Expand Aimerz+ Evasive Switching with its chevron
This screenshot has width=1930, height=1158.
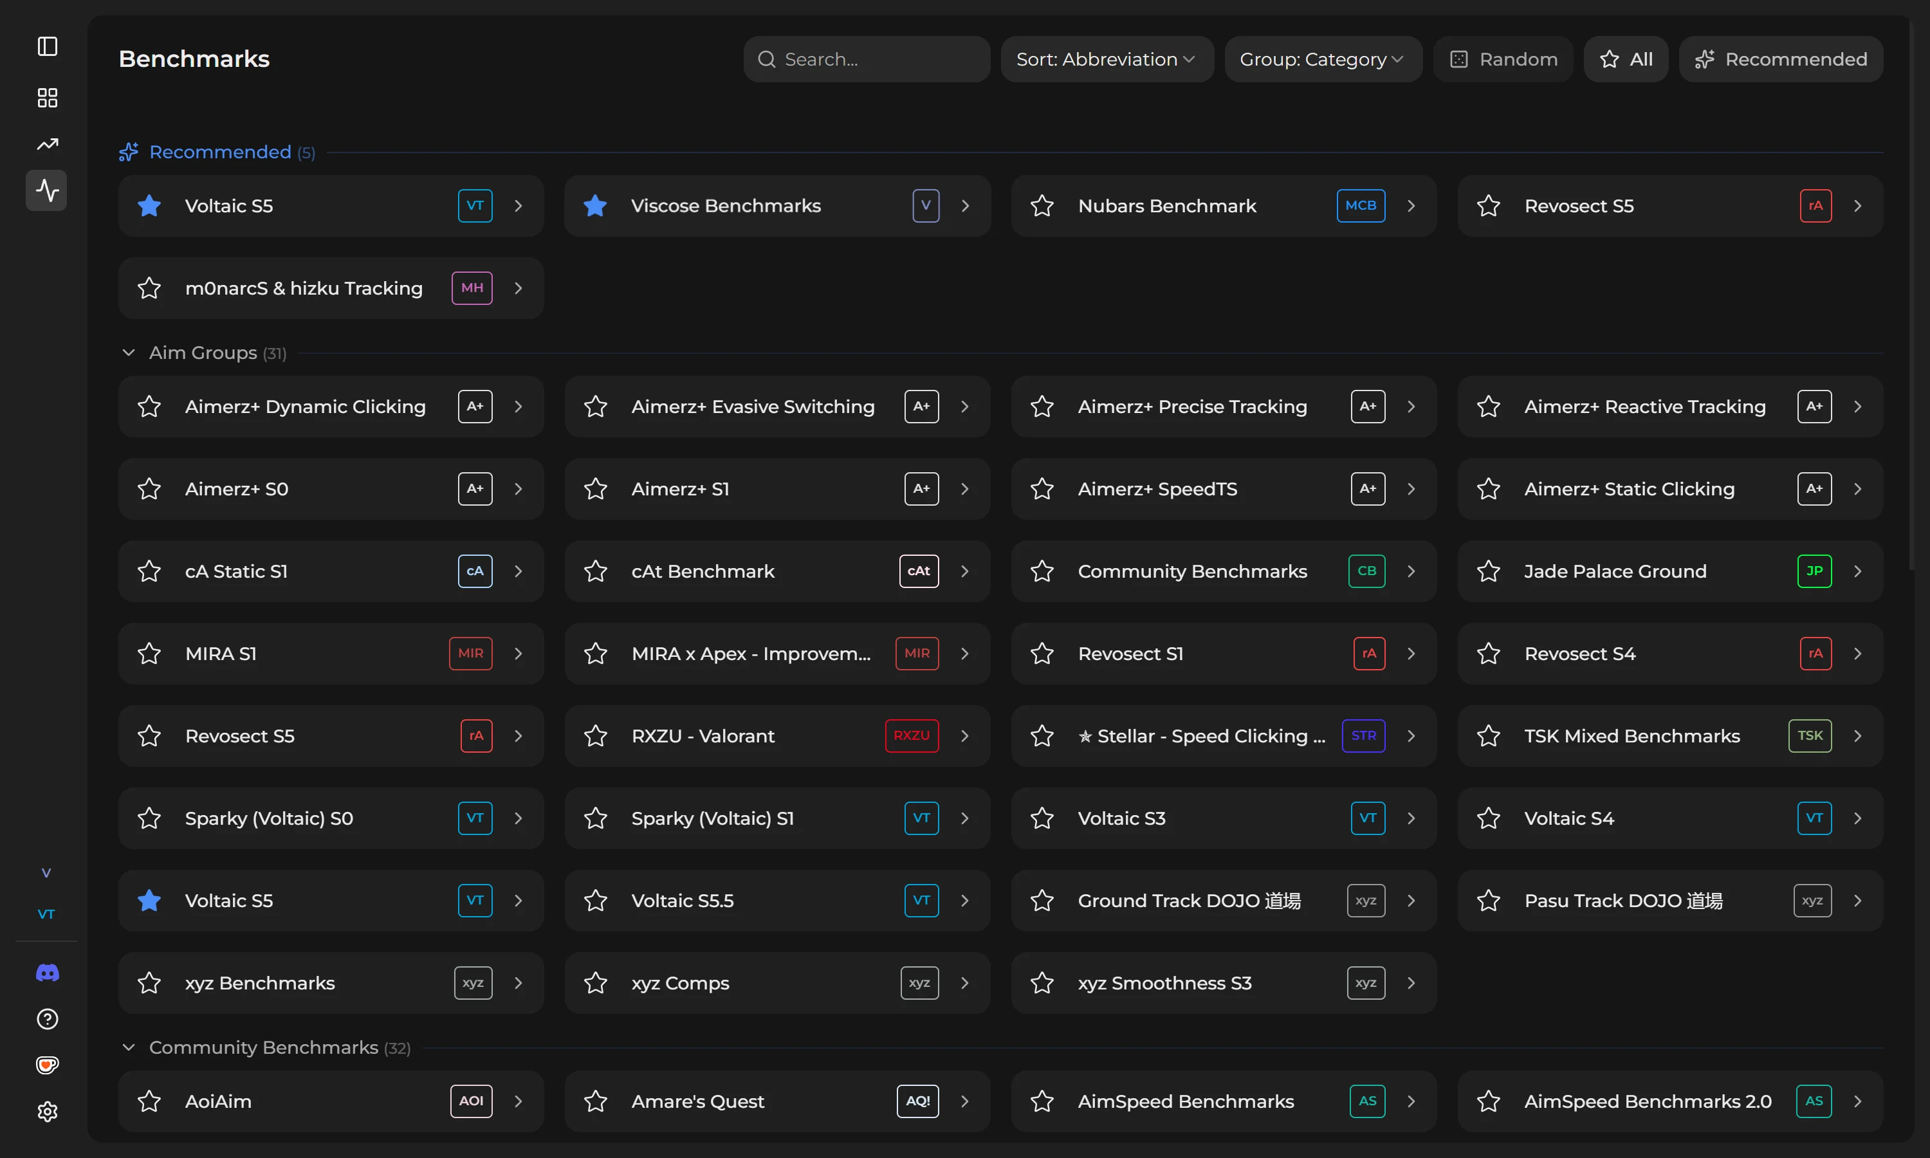point(965,407)
